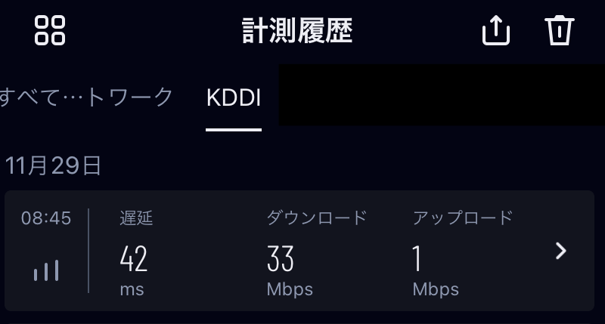Switch to the すべて…トワーク tab
Image resolution: width=605 pixels, height=324 pixels.
[x=86, y=97]
